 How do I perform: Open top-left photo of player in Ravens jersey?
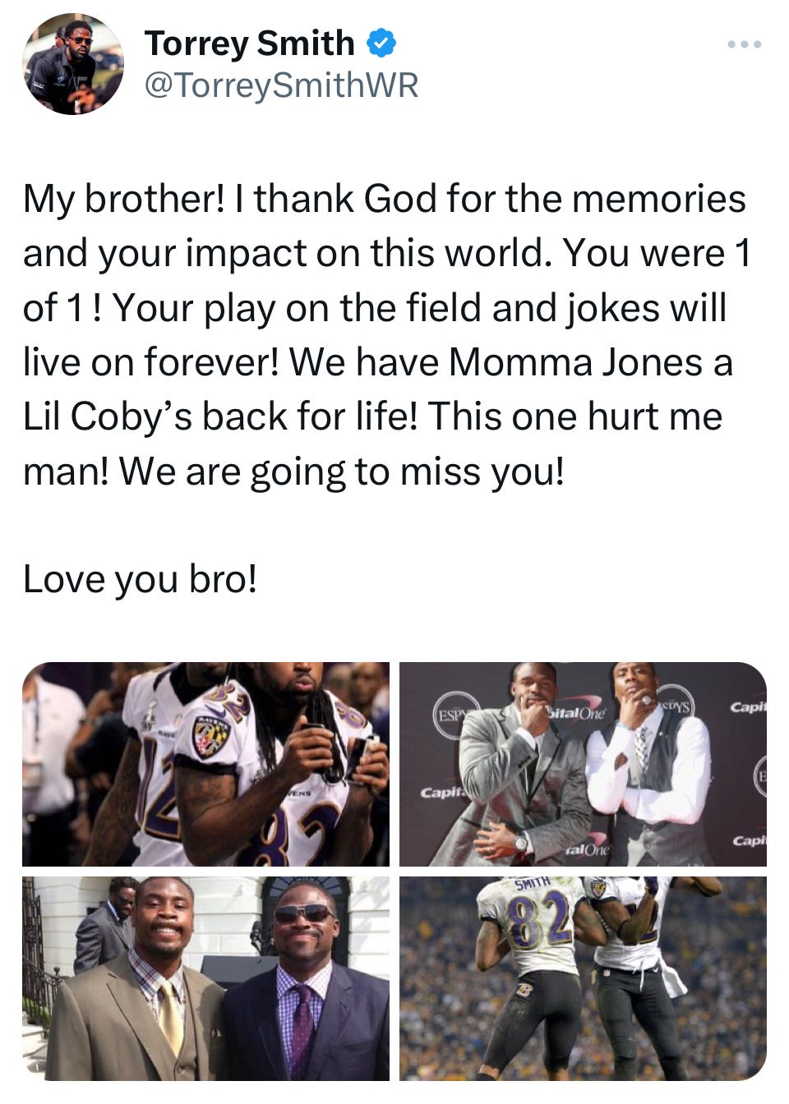(x=205, y=764)
